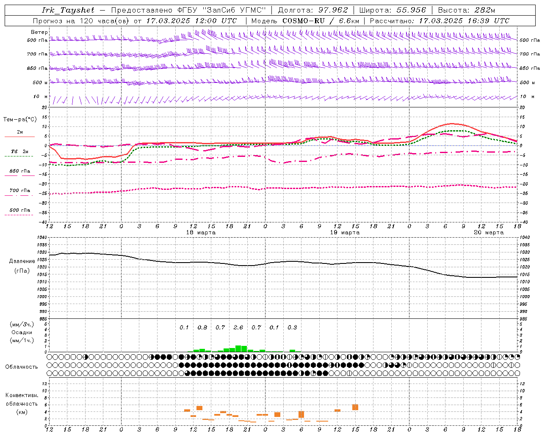The image size is (542, 433).
Task: Click the 0.8 precipitation amount label
Action: point(202,327)
